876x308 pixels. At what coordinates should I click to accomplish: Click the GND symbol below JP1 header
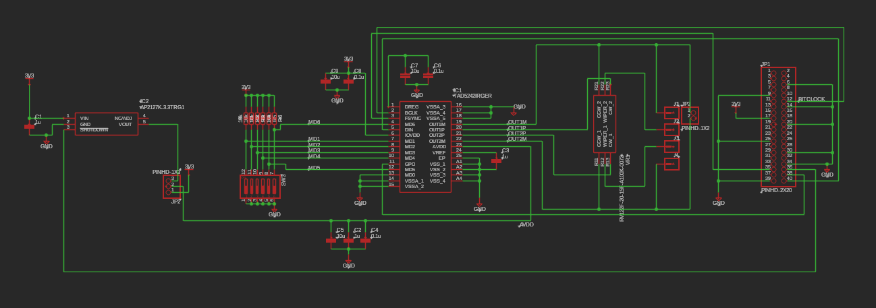tap(827, 173)
